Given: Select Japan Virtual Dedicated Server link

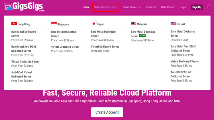Looking at the screenshot, I should tap(105, 47).
